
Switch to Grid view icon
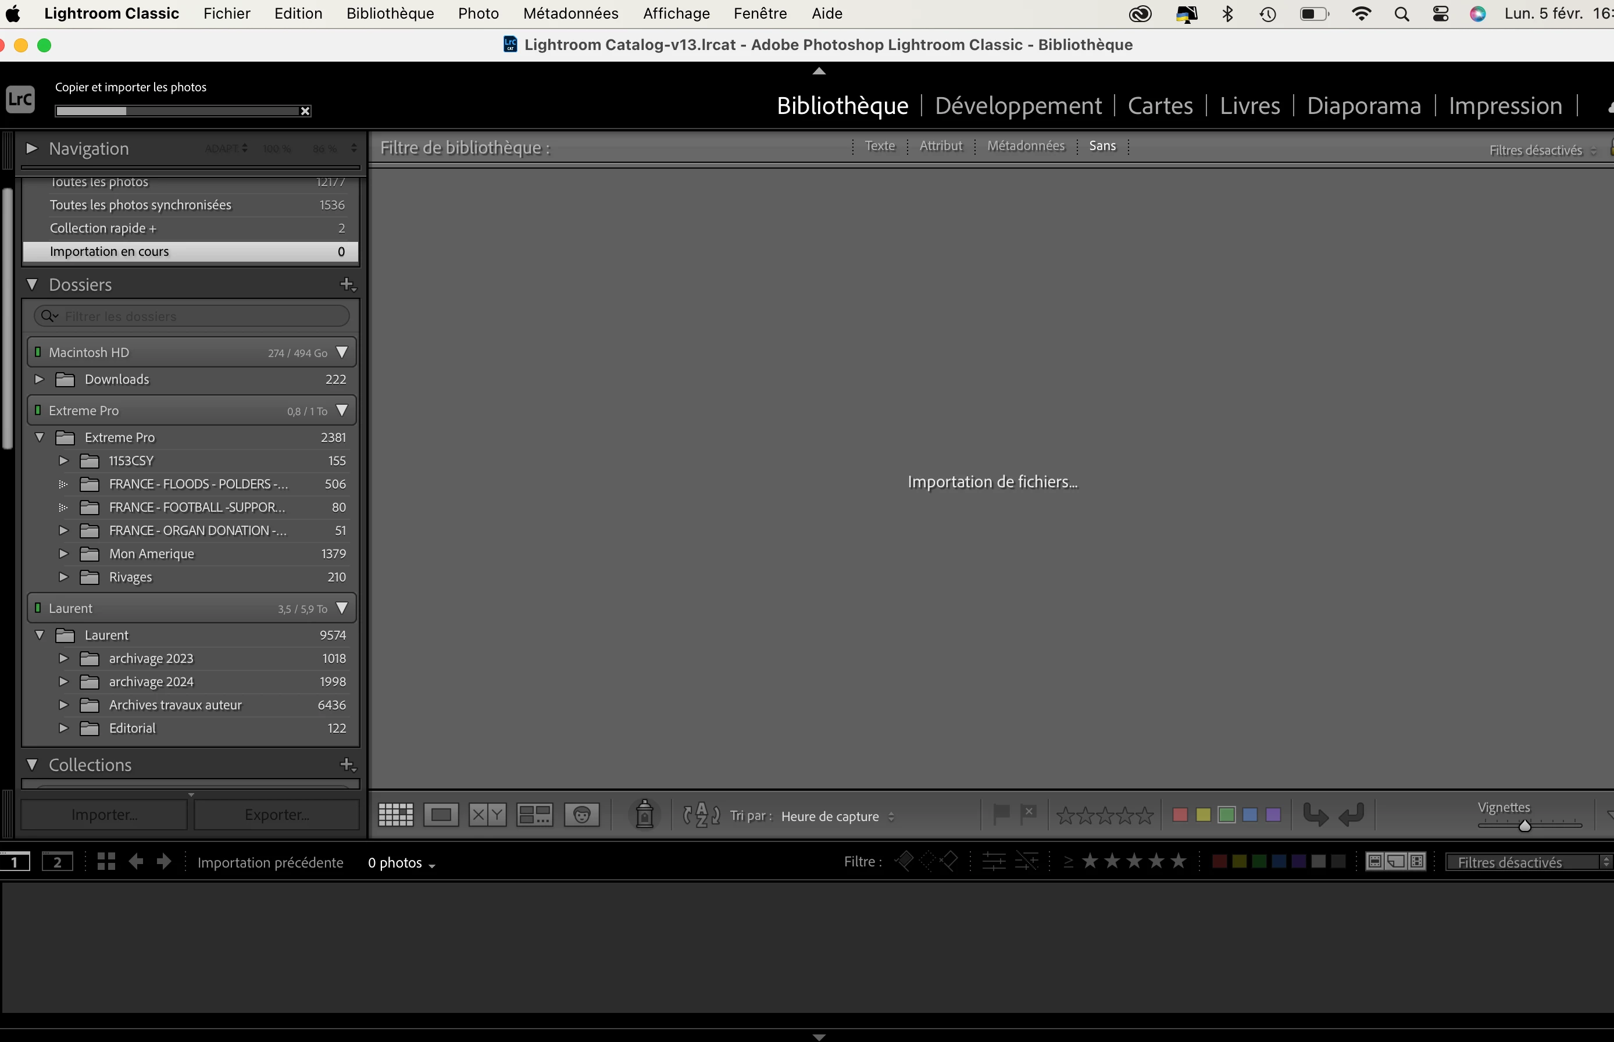point(395,815)
